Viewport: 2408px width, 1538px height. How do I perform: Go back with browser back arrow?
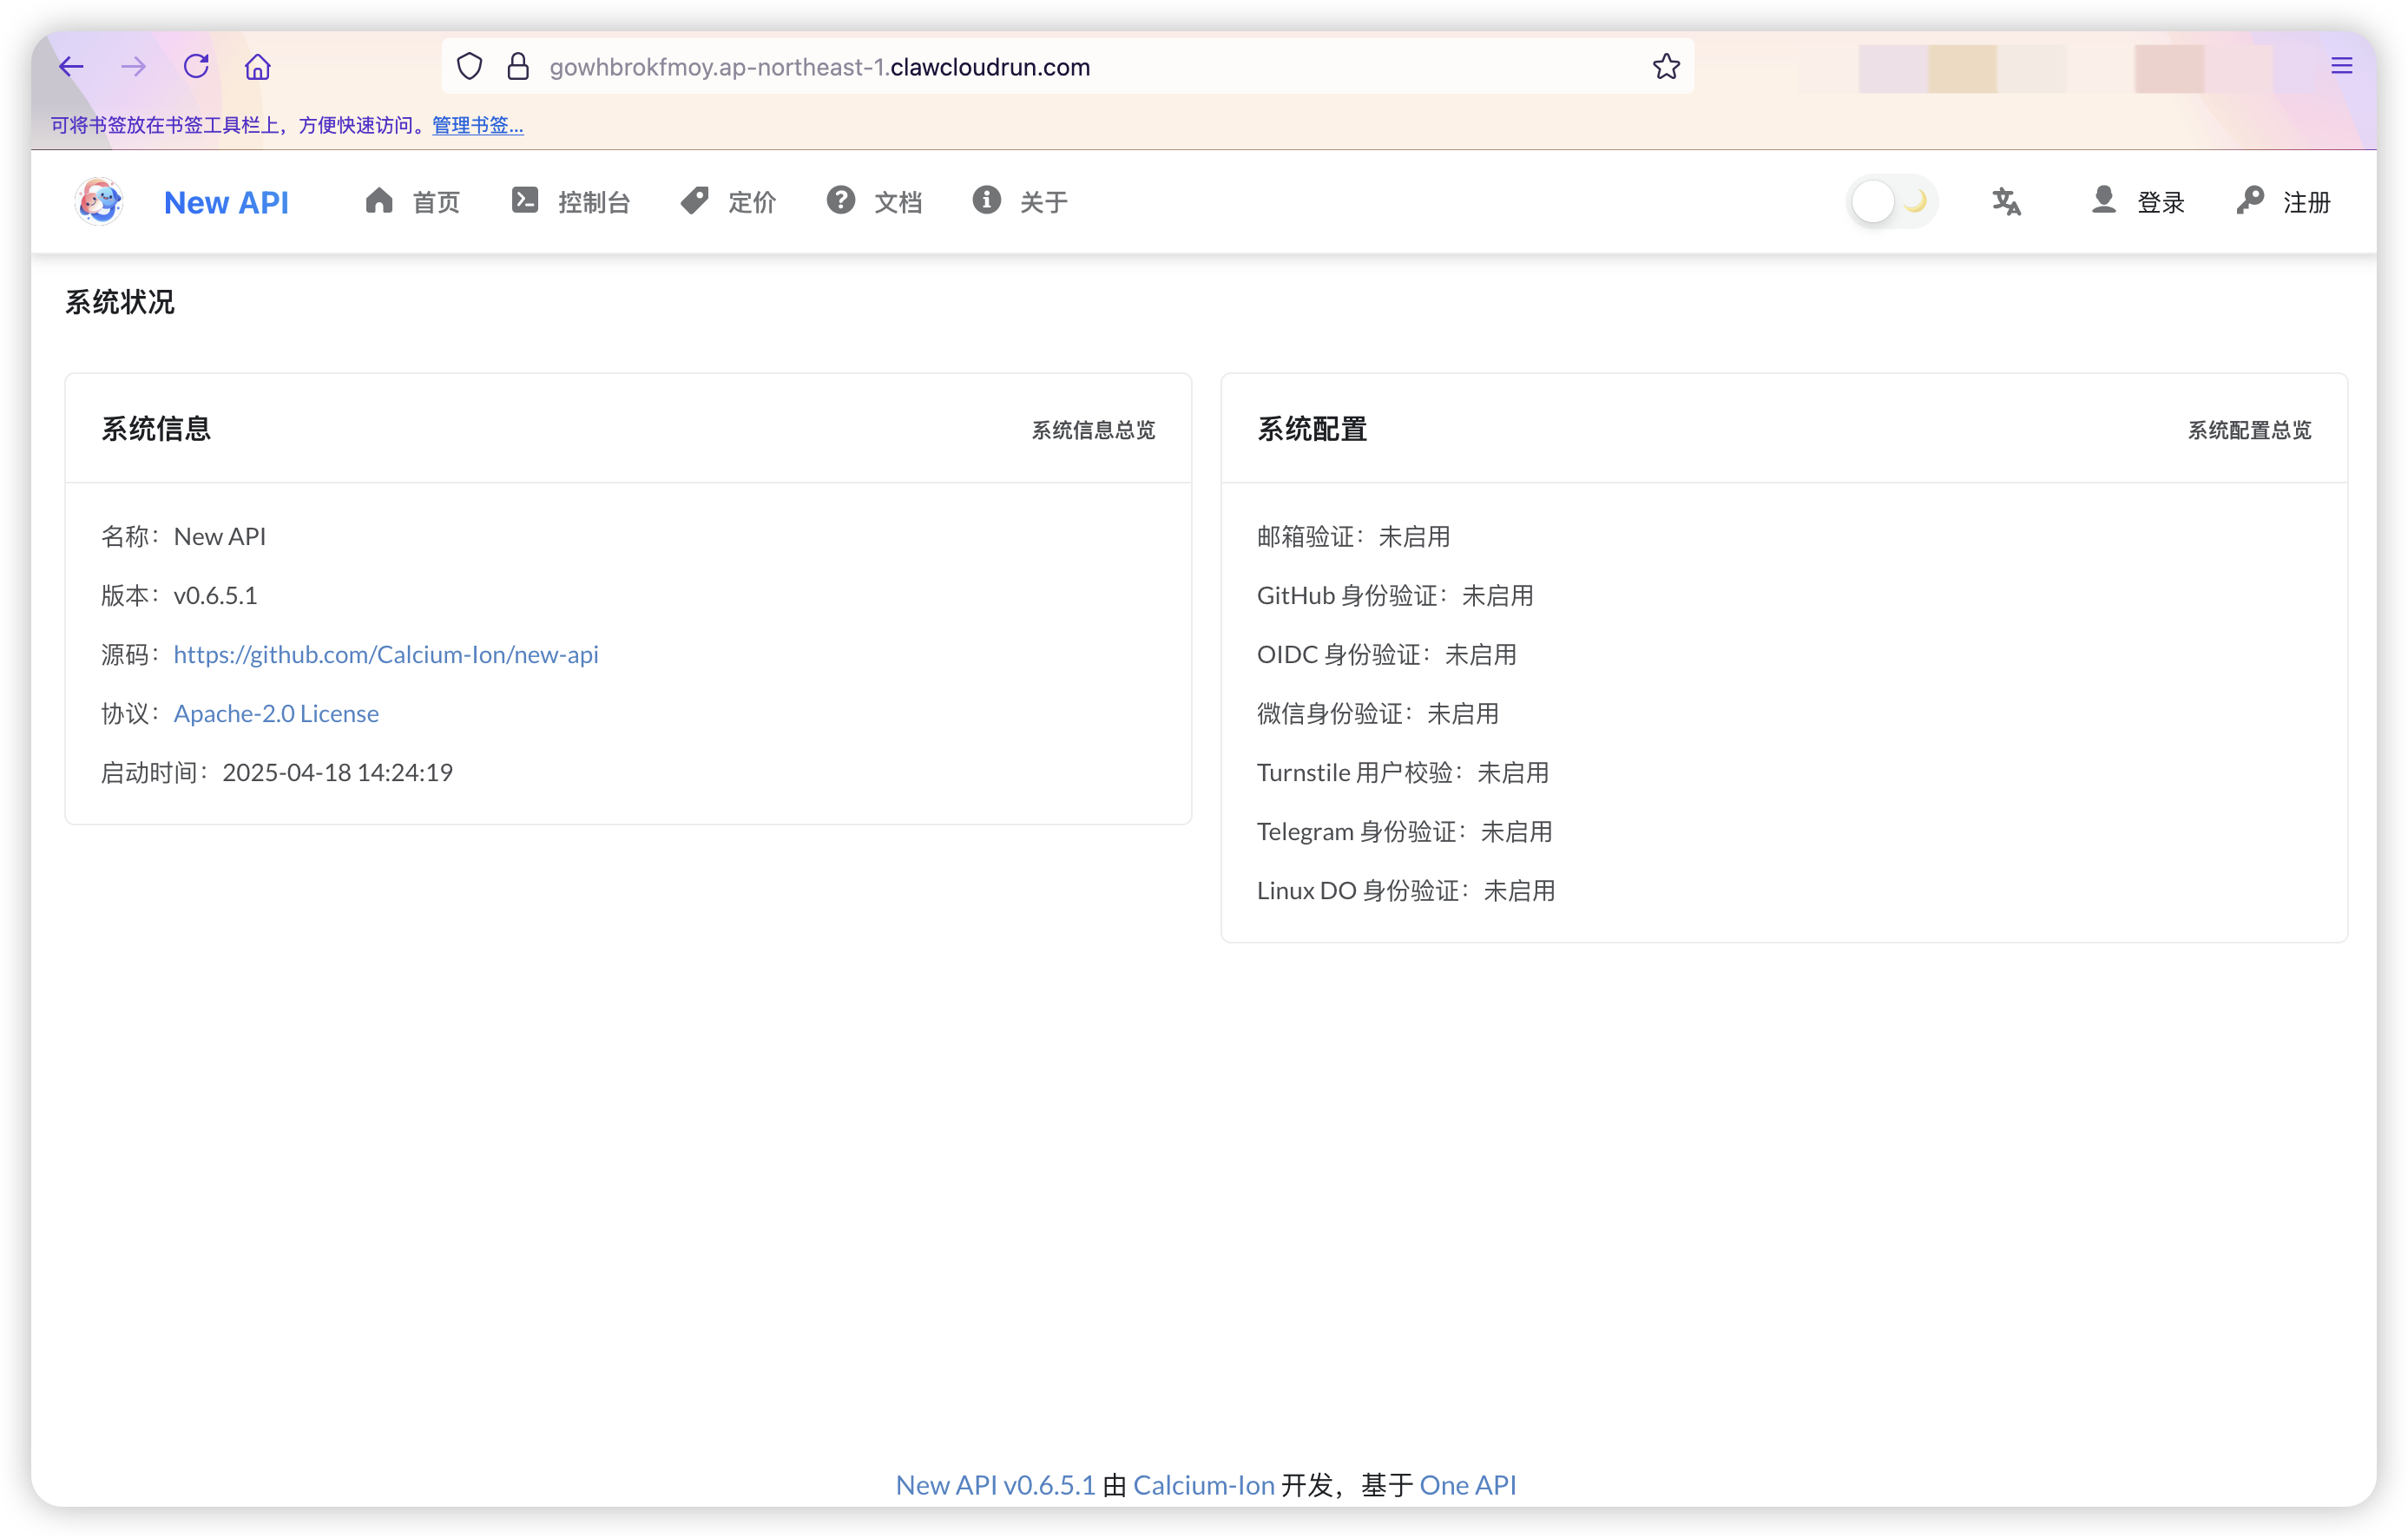pyautogui.click(x=71, y=66)
